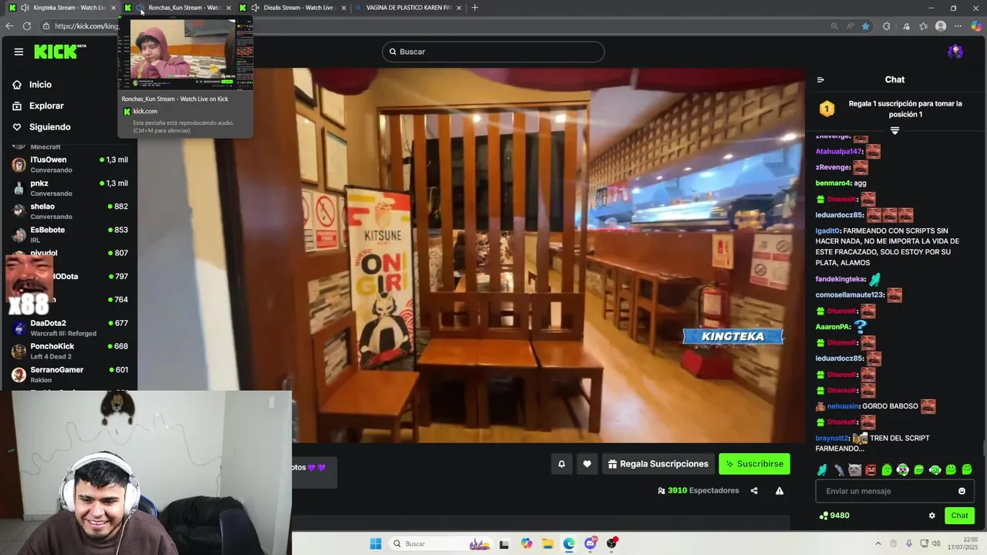Open a new browser tab
987x555 pixels.
[474, 8]
